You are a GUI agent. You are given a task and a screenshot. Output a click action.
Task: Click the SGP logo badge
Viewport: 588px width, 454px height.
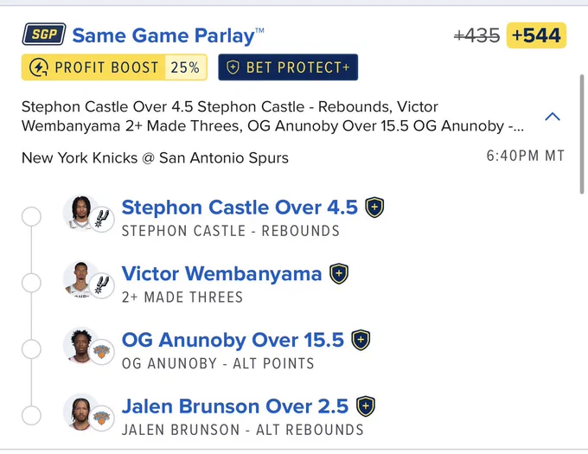pos(44,34)
